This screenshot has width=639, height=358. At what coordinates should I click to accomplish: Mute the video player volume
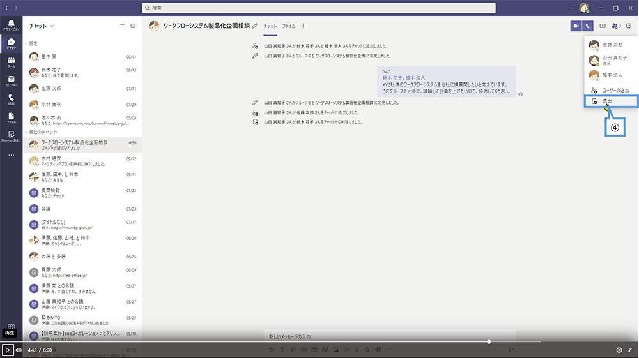19,350
